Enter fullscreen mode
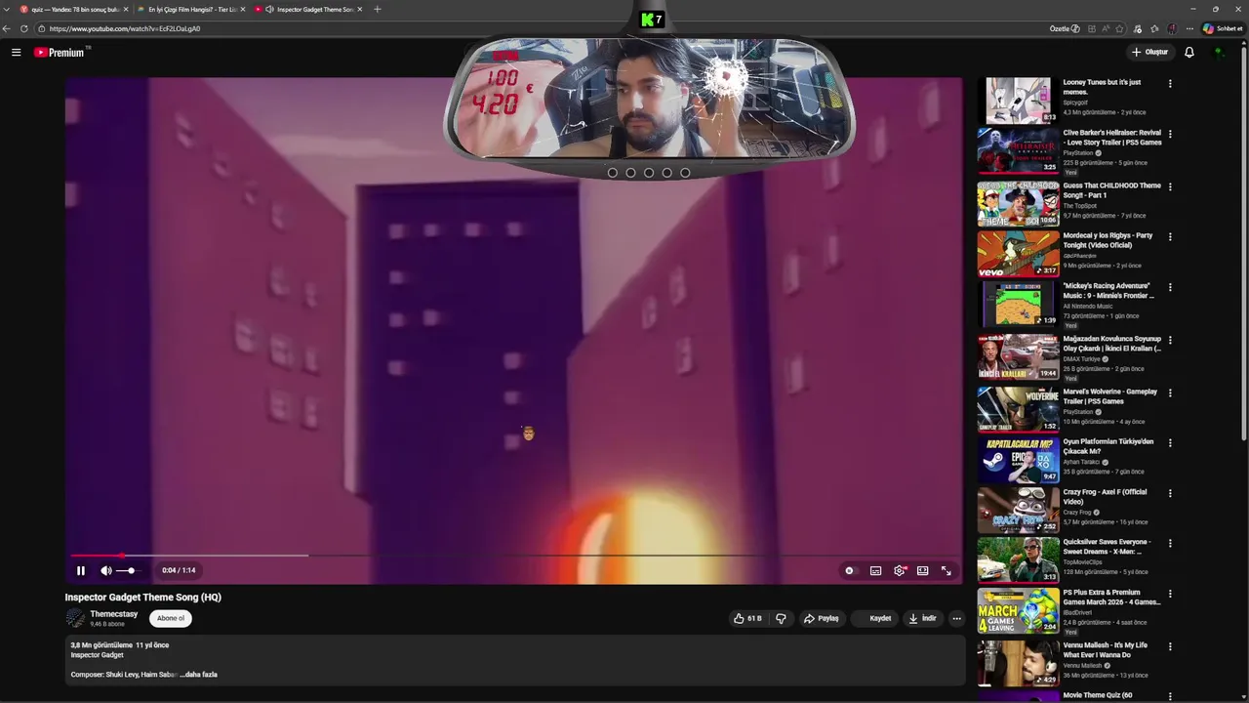The image size is (1249, 703). pos(946,570)
